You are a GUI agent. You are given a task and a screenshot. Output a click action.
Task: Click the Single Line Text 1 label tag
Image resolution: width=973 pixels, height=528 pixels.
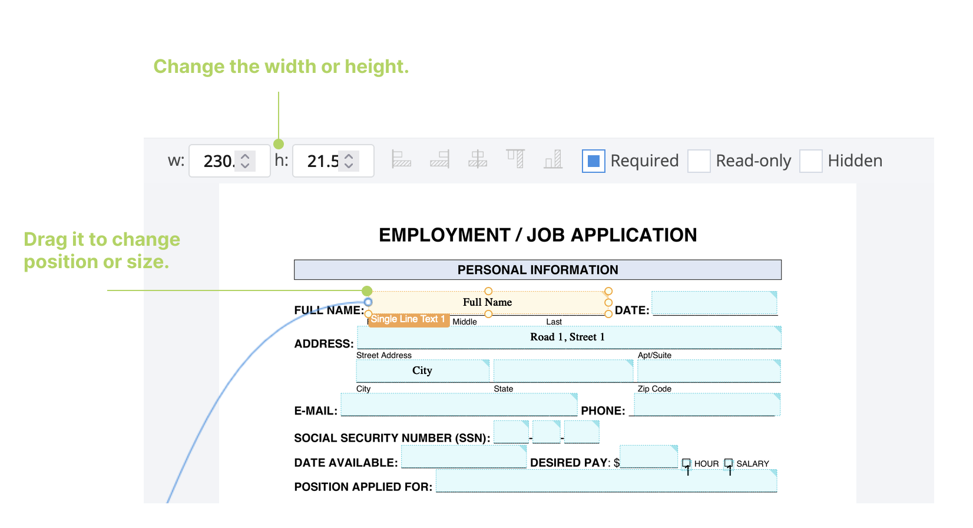[x=408, y=319]
